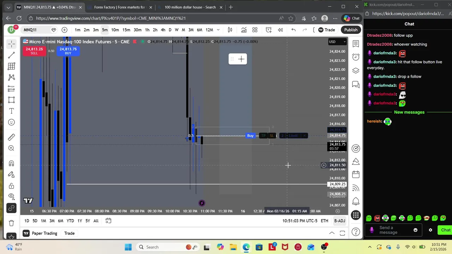Select the ruler measure tool
Viewport: 452px width, 254px height.
click(x=11, y=137)
